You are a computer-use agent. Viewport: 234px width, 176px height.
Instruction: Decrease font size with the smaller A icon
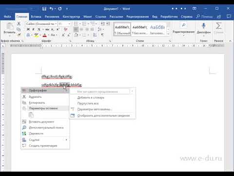tap(69, 35)
